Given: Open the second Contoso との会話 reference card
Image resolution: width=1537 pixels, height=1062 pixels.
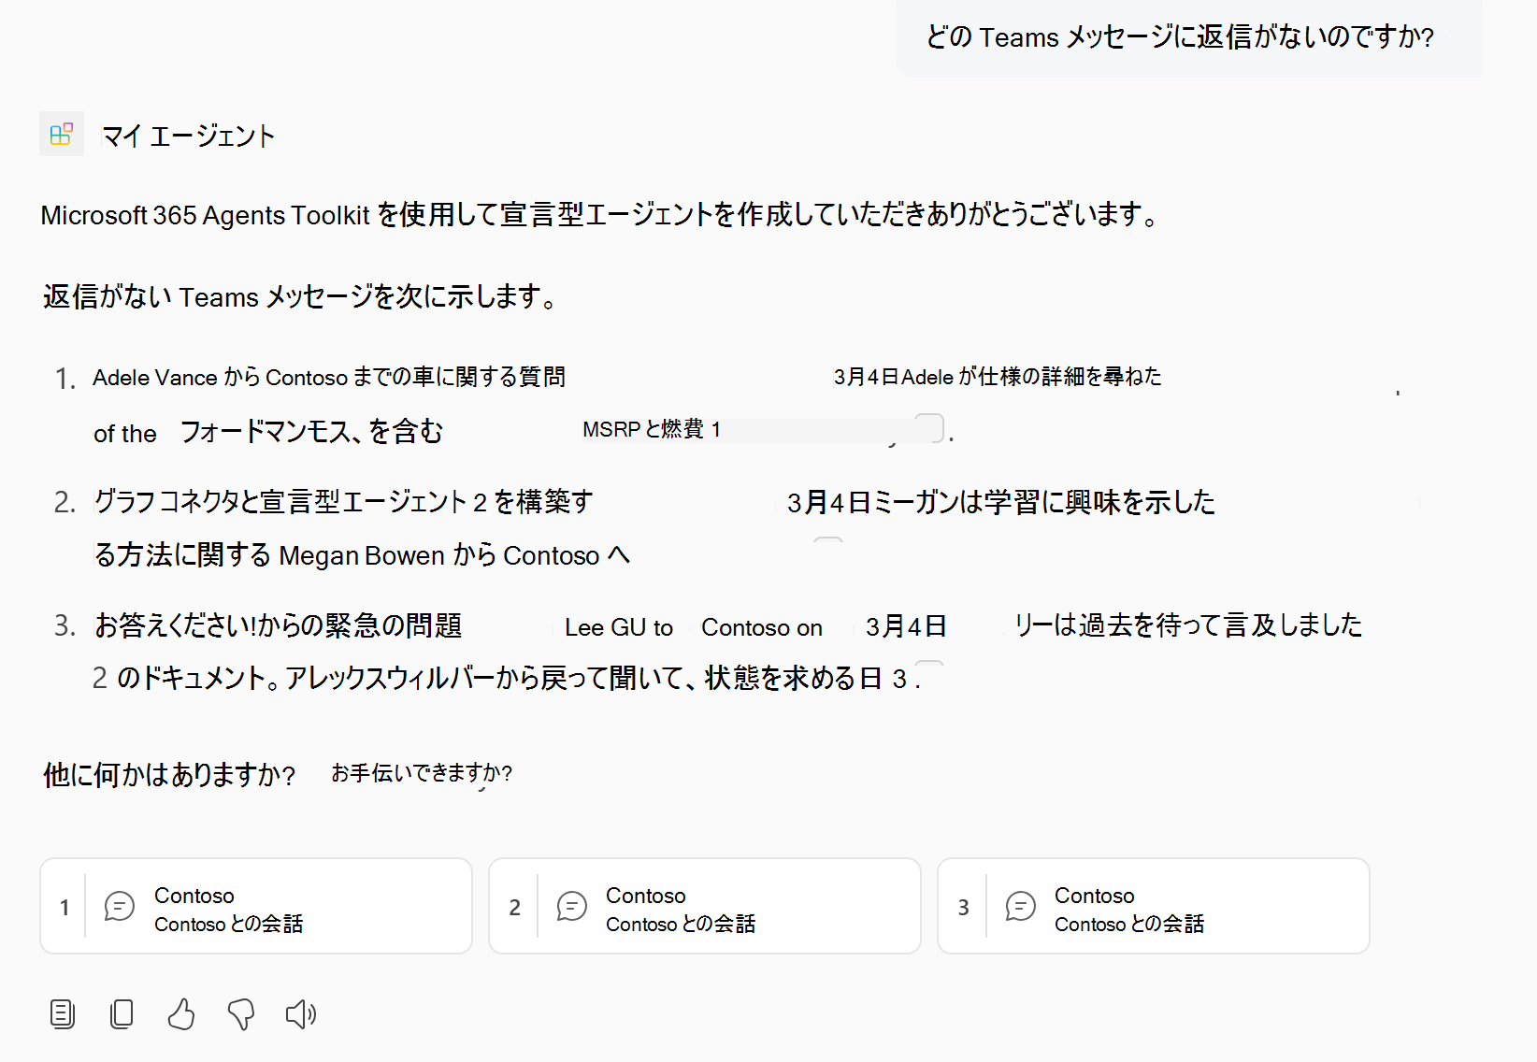Looking at the screenshot, I should tap(705, 906).
